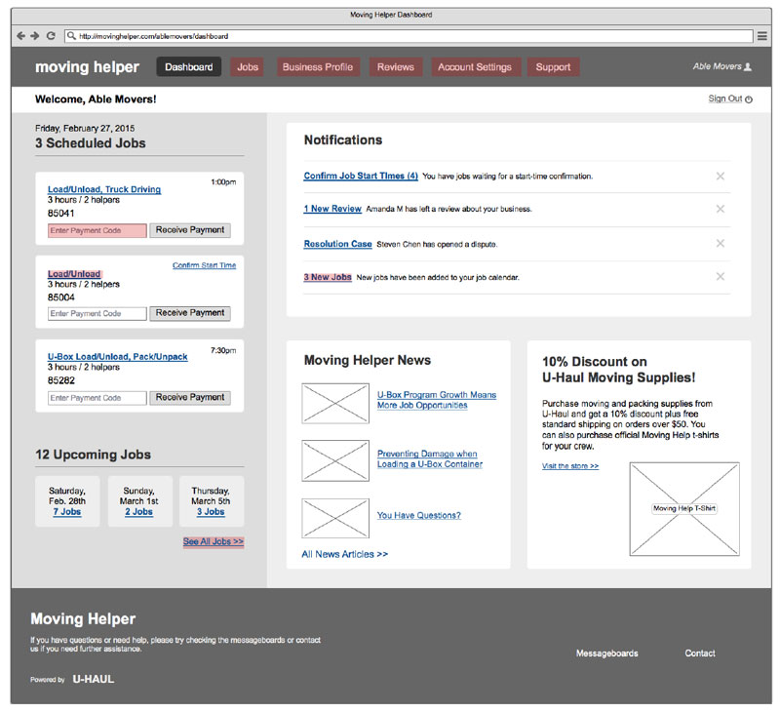The height and width of the screenshot is (713, 780).
Task: Click Receive Payment for job 85041
Action: [x=190, y=230]
